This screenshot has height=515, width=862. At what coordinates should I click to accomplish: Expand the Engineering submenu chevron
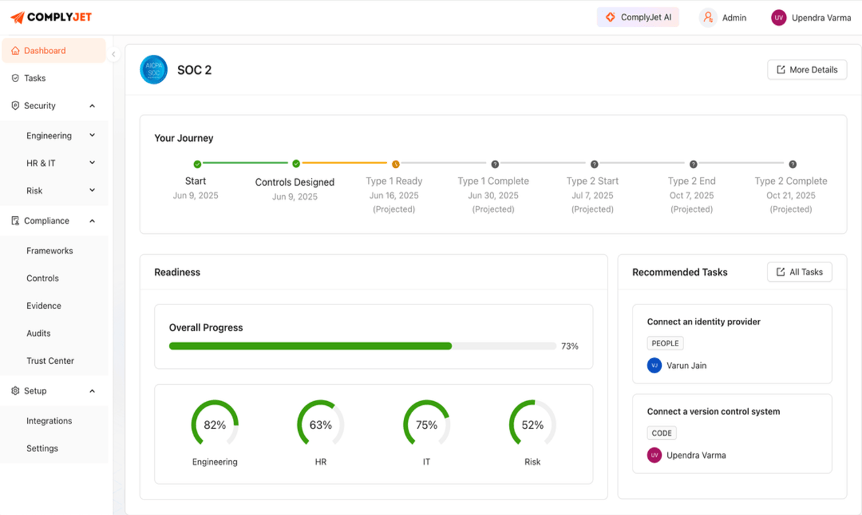pyautogui.click(x=92, y=136)
